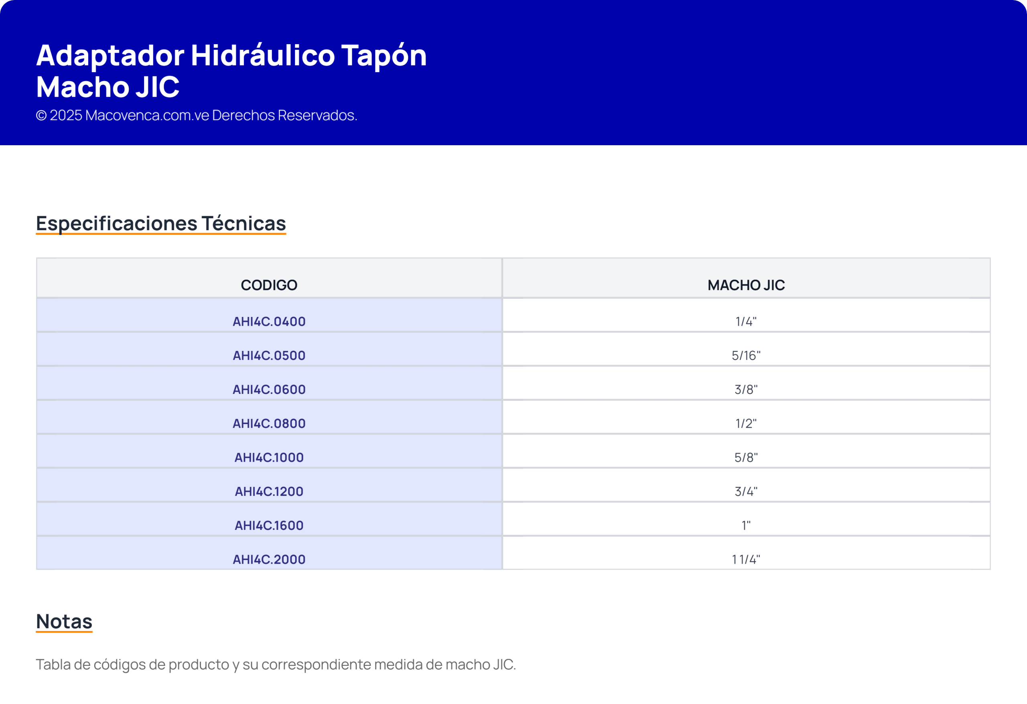Viewport: 1027px width, 704px height.
Task: Click code AHI4C.0800 in table
Action: pyautogui.click(x=269, y=423)
